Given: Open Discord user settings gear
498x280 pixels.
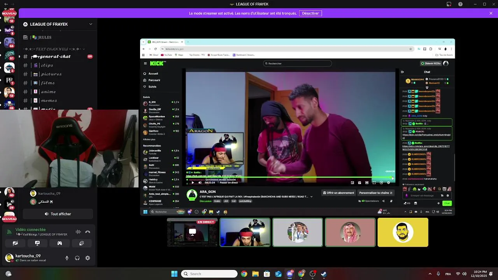Looking at the screenshot, I should point(88,258).
